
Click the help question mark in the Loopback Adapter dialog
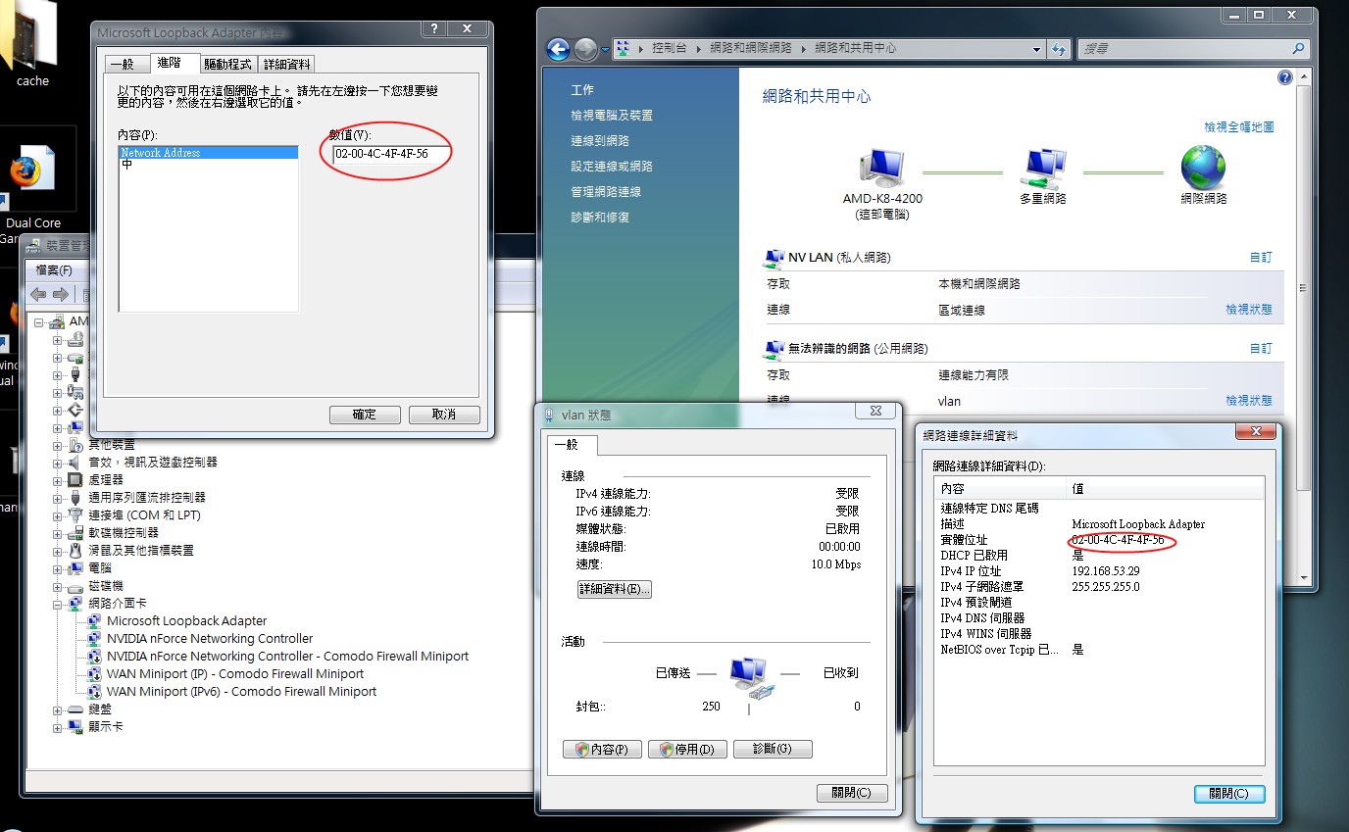coord(434,29)
